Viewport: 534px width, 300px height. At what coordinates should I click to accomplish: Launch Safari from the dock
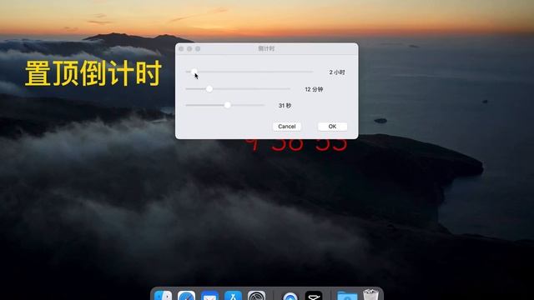coord(186,295)
